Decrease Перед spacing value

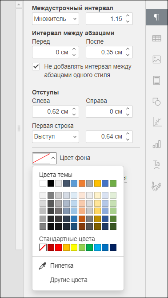pyautogui.click(x=74, y=55)
